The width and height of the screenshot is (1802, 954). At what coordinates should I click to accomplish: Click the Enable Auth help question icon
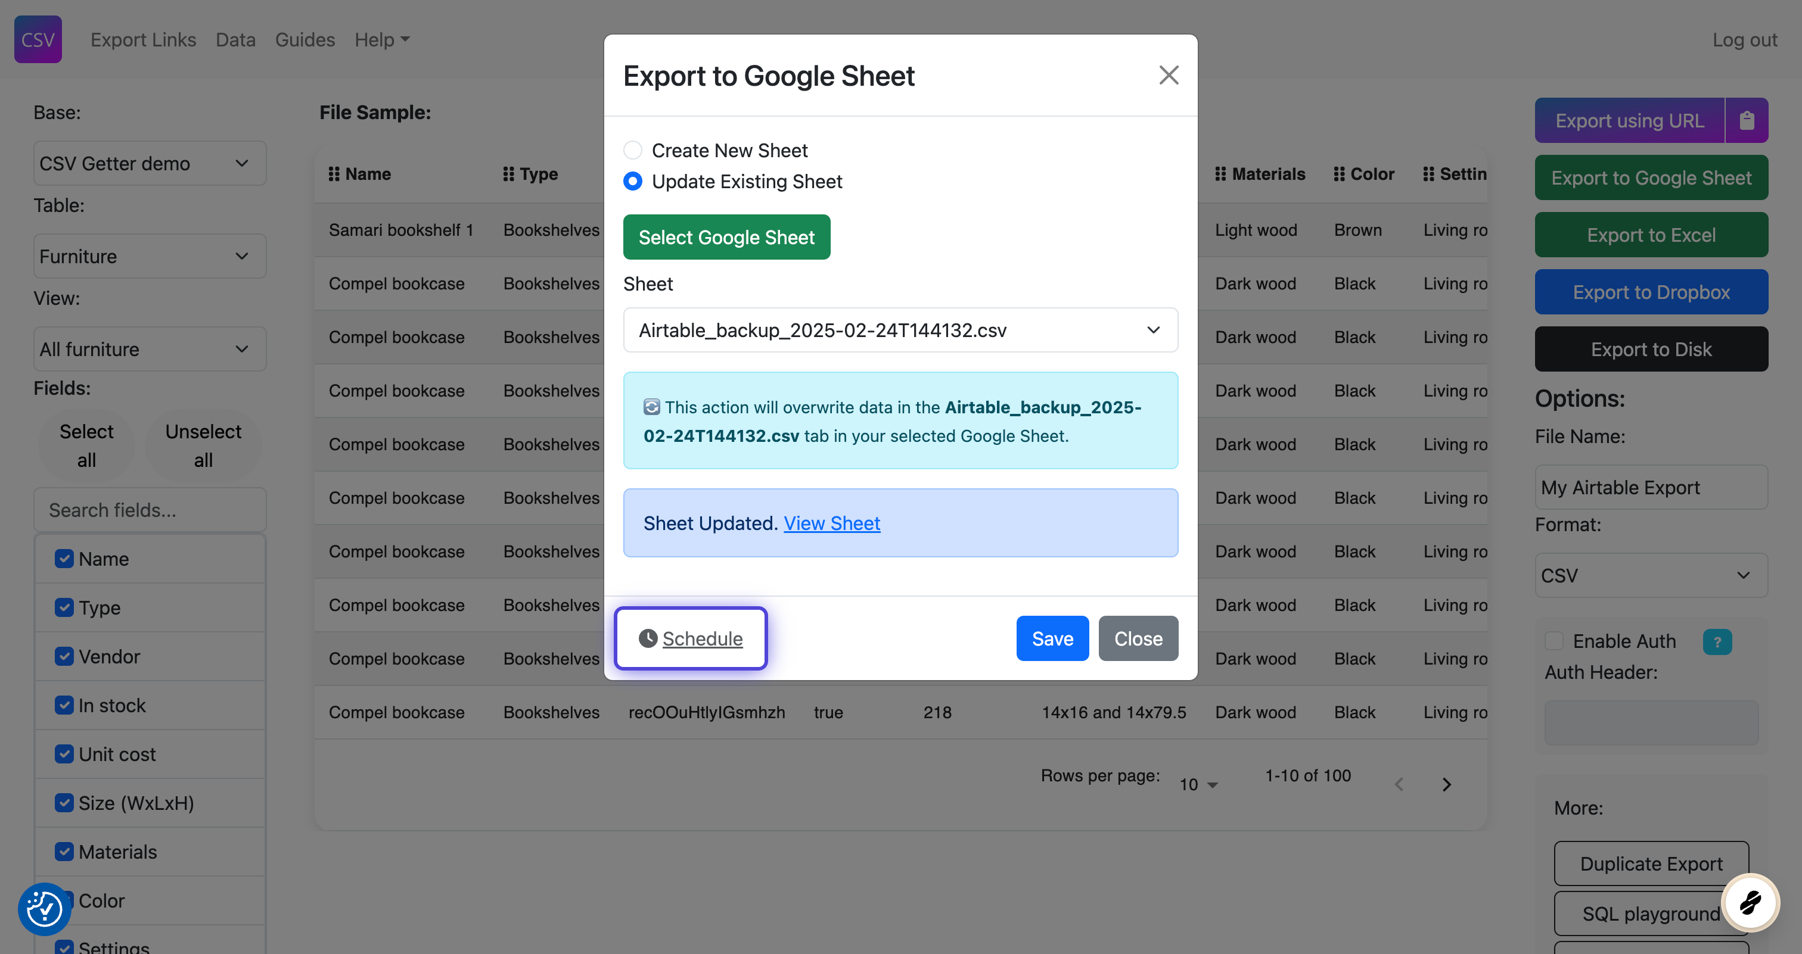tap(1717, 641)
